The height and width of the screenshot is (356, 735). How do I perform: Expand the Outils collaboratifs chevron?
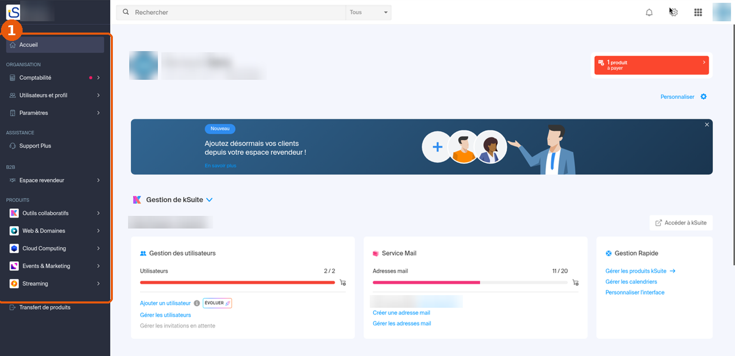click(98, 213)
